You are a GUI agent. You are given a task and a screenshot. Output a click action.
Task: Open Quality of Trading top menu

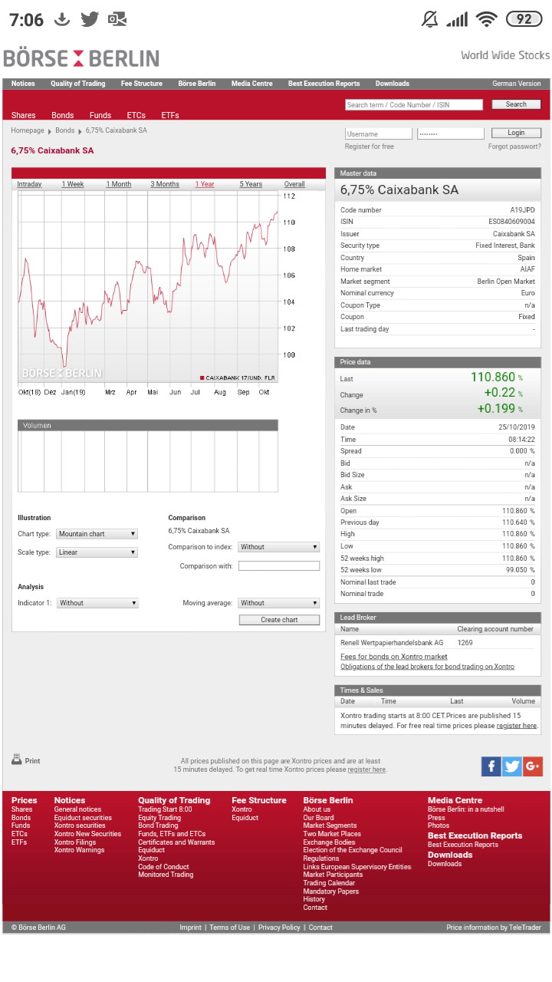click(x=78, y=84)
